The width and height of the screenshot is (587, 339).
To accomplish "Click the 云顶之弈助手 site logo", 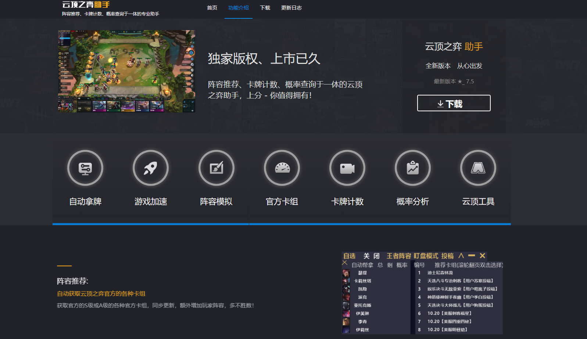I will pyautogui.click(x=86, y=5).
